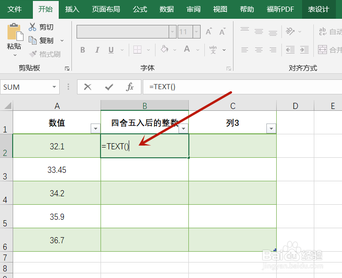Switch to the 审阅 tab
Image resolution: width=342 pixels, height=278 pixels.
[x=194, y=9]
